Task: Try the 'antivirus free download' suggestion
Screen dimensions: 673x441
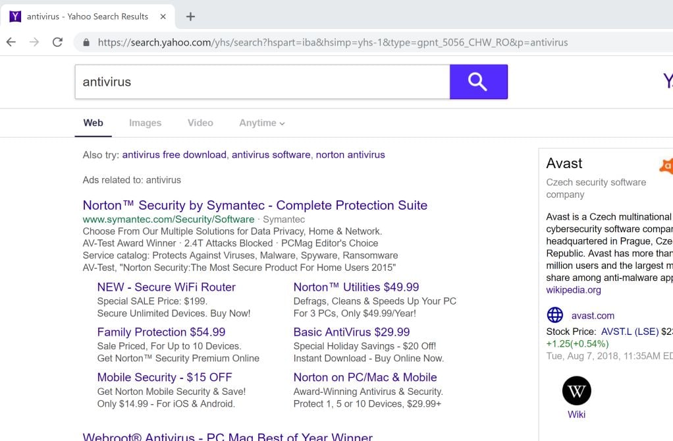Action: click(174, 155)
